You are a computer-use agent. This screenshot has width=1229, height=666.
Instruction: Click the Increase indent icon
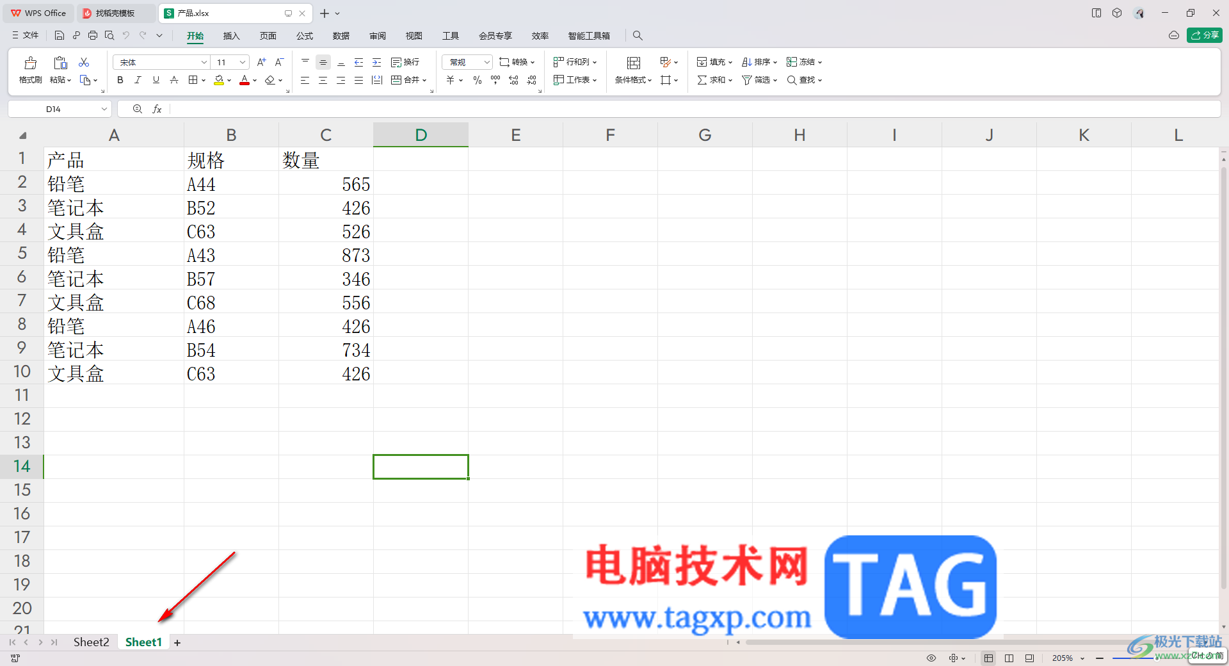tap(377, 62)
